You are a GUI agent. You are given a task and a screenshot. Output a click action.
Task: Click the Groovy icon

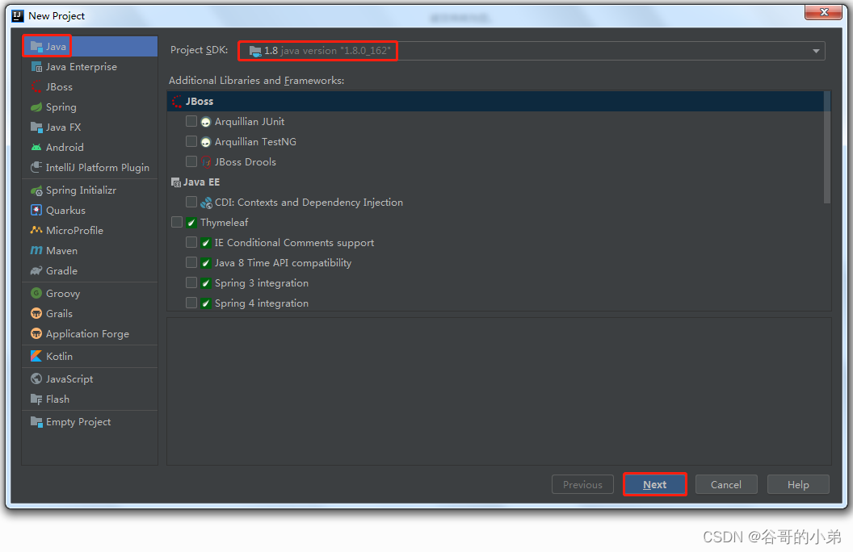click(x=36, y=294)
